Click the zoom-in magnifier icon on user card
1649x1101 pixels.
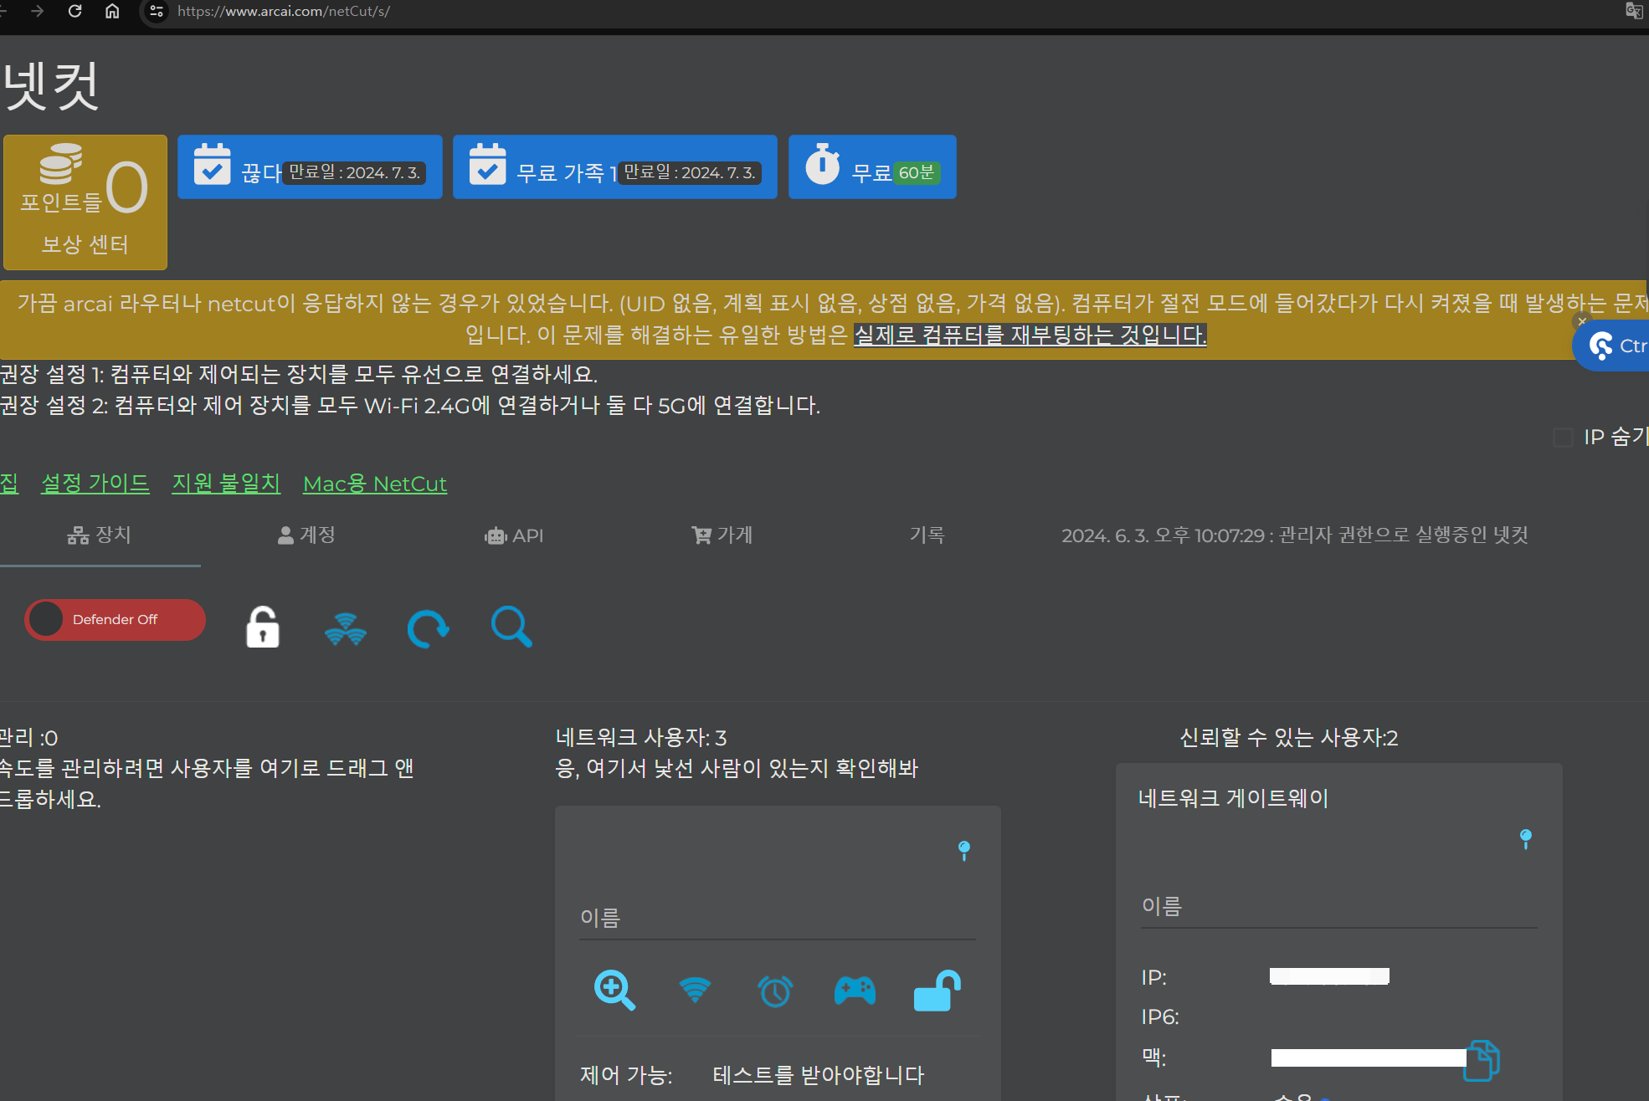(614, 991)
